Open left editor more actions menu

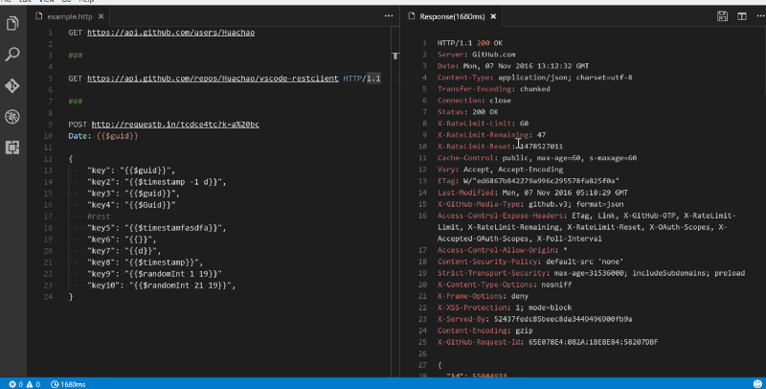click(x=389, y=16)
